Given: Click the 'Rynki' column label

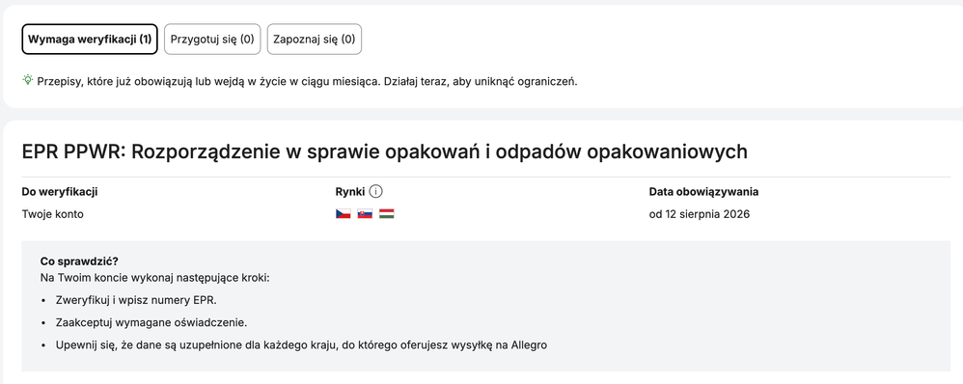Looking at the screenshot, I should 350,192.
